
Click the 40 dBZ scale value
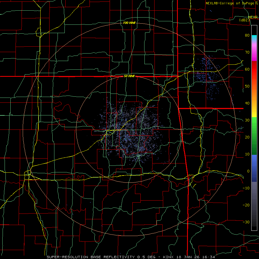(247, 103)
